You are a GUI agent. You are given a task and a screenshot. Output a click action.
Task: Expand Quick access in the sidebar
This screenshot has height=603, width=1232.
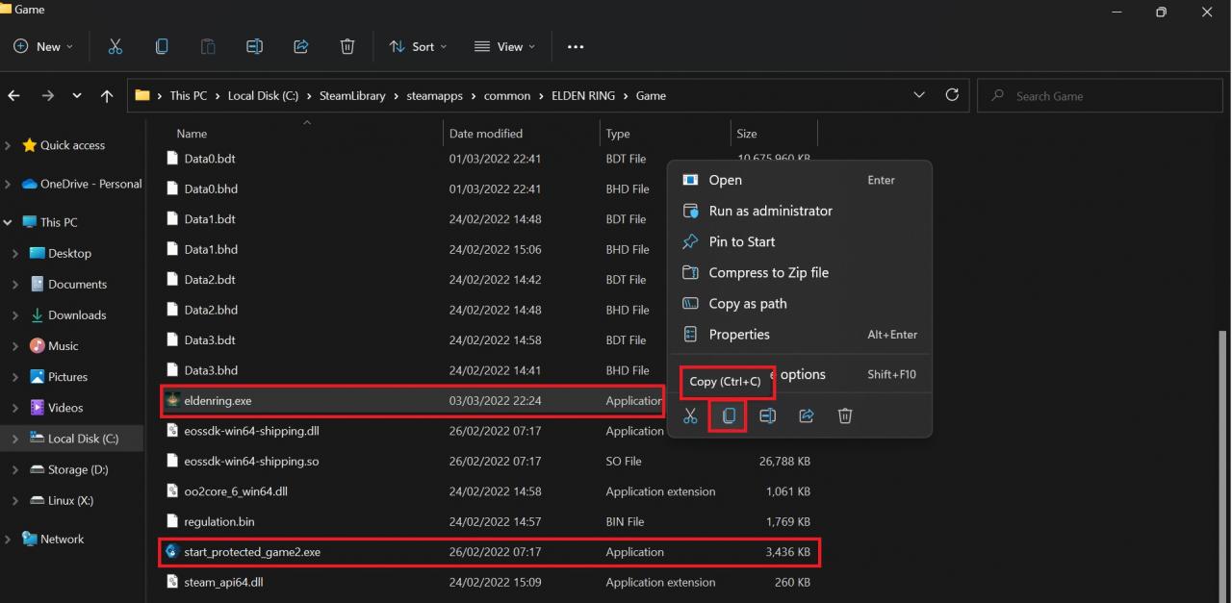click(x=9, y=145)
